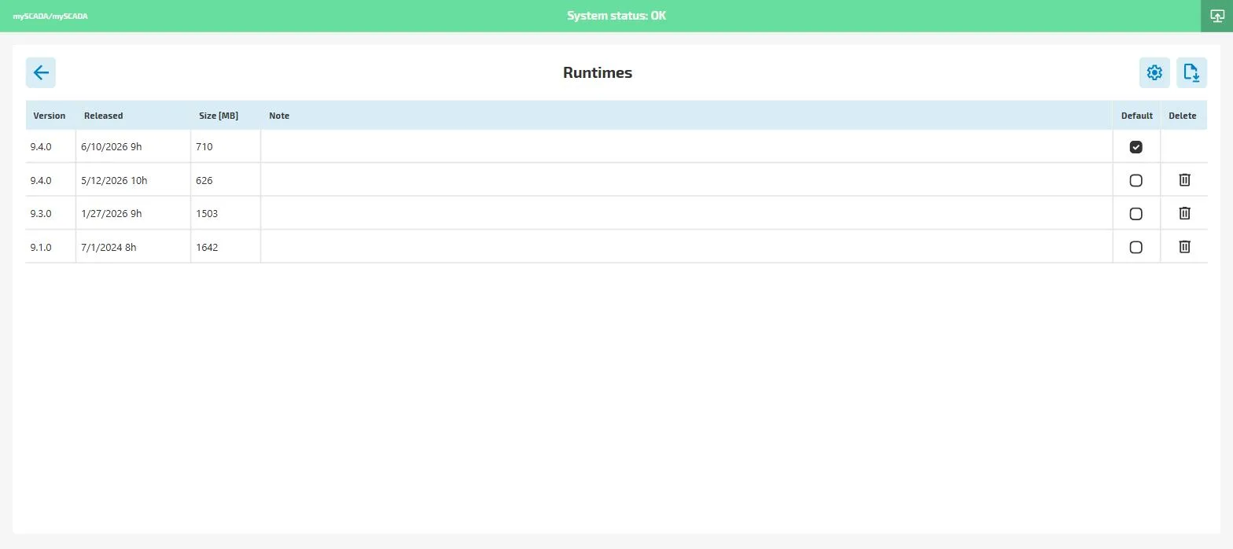
Task: Delete the 9.3.0 runtime
Action: [x=1184, y=213]
